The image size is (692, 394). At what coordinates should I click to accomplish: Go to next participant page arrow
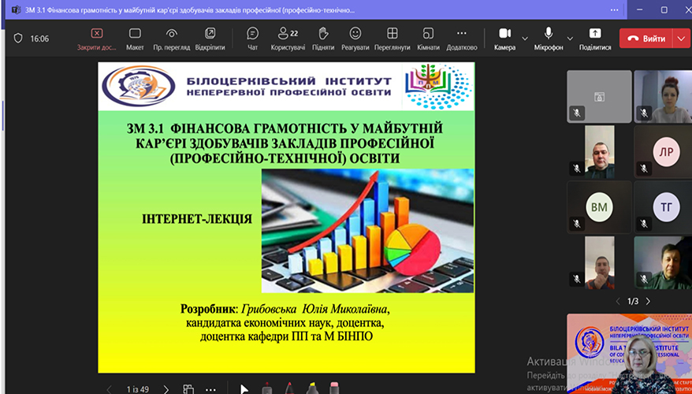pos(648,301)
